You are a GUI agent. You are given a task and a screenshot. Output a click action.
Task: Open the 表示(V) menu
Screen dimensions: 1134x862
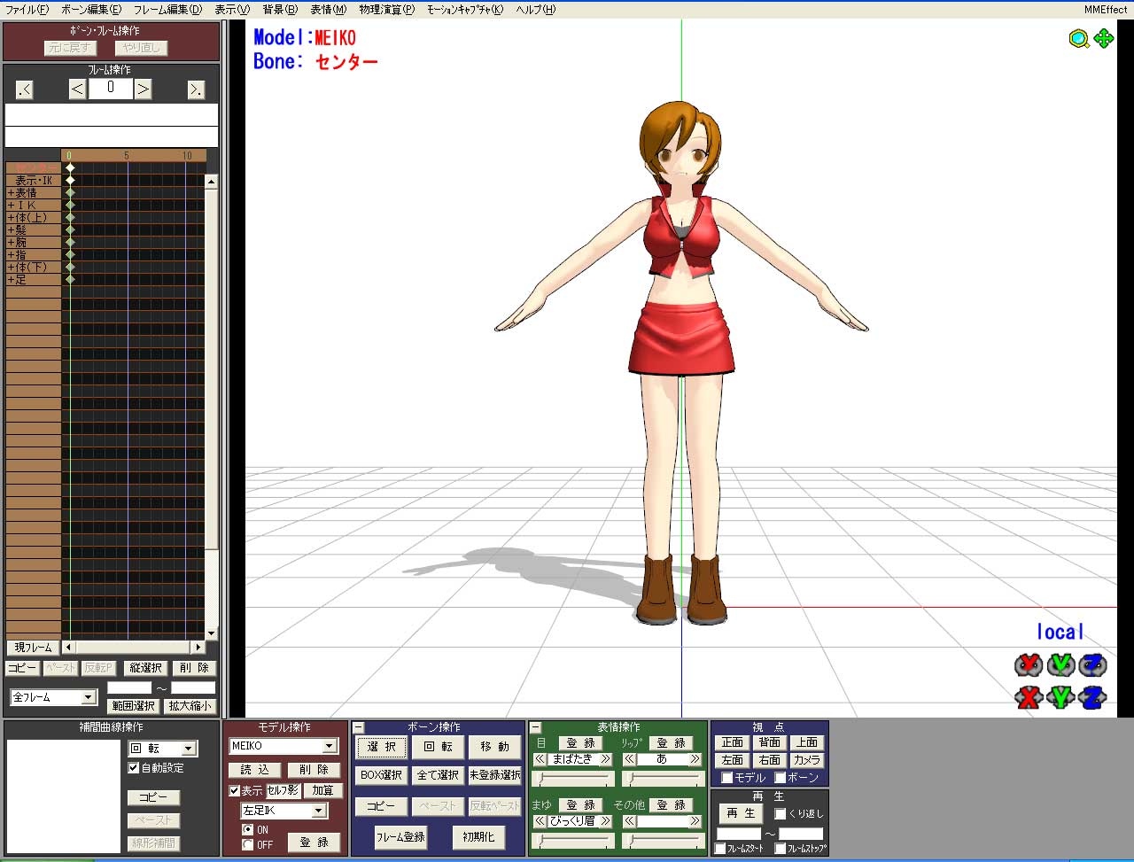232,10
